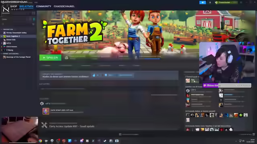Open the SHOP tab
257x144 pixels.
coord(14,6)
